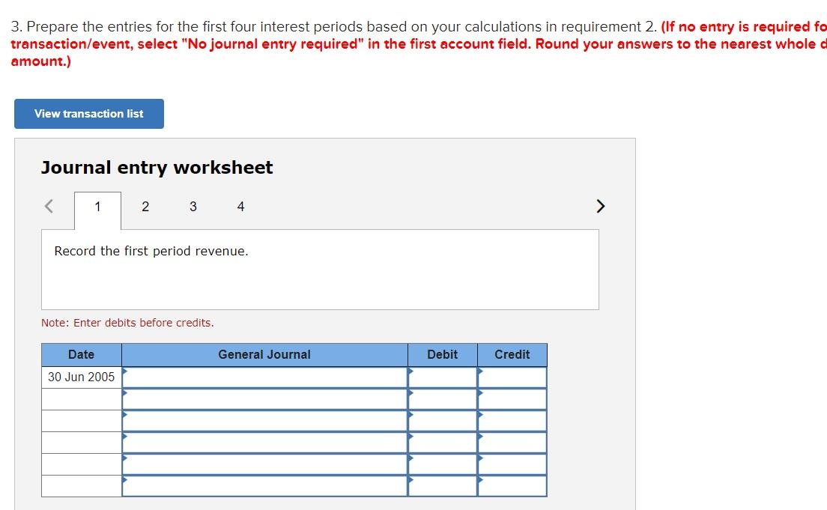
Task: Click the Date column header
Action: 81,354
